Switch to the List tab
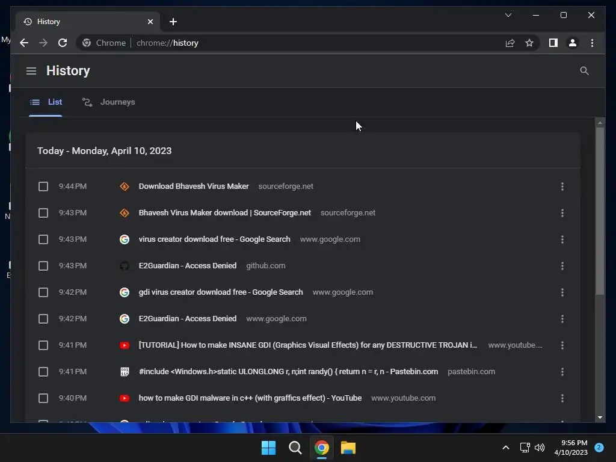This screenshot has width=616, height=462. click(x=46, y=102)
